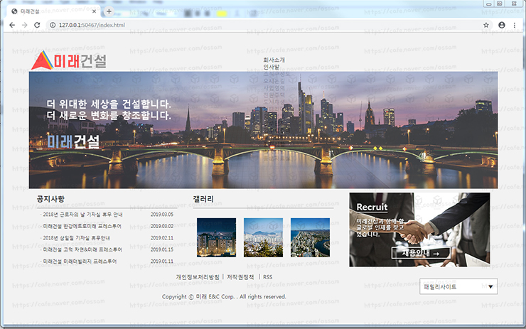Open the browser profile account icon
This screenshot has width=526, height=329.
(502, 25)
